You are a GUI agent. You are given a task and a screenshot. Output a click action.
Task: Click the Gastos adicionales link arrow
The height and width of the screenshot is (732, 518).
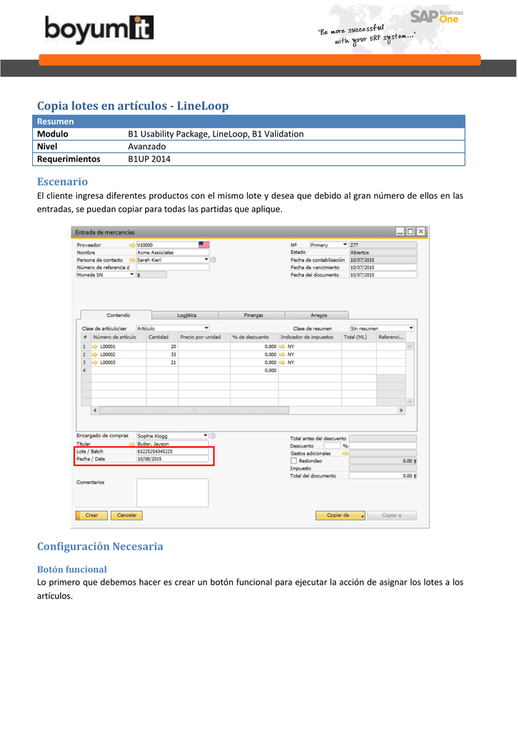(345, 453)
